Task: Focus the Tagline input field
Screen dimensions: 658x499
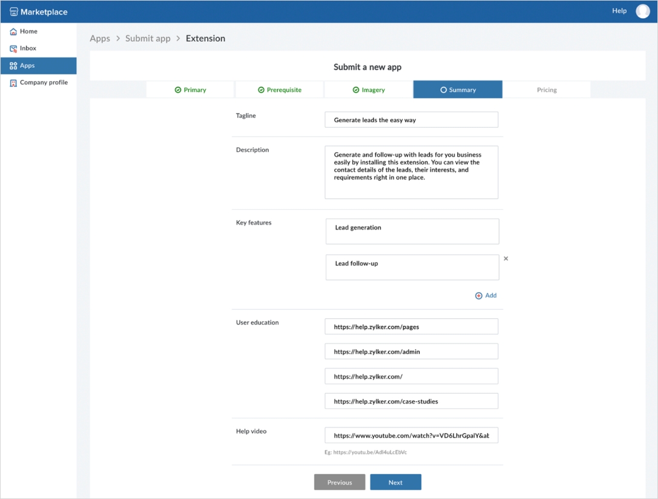Action: tap(411, 120)
